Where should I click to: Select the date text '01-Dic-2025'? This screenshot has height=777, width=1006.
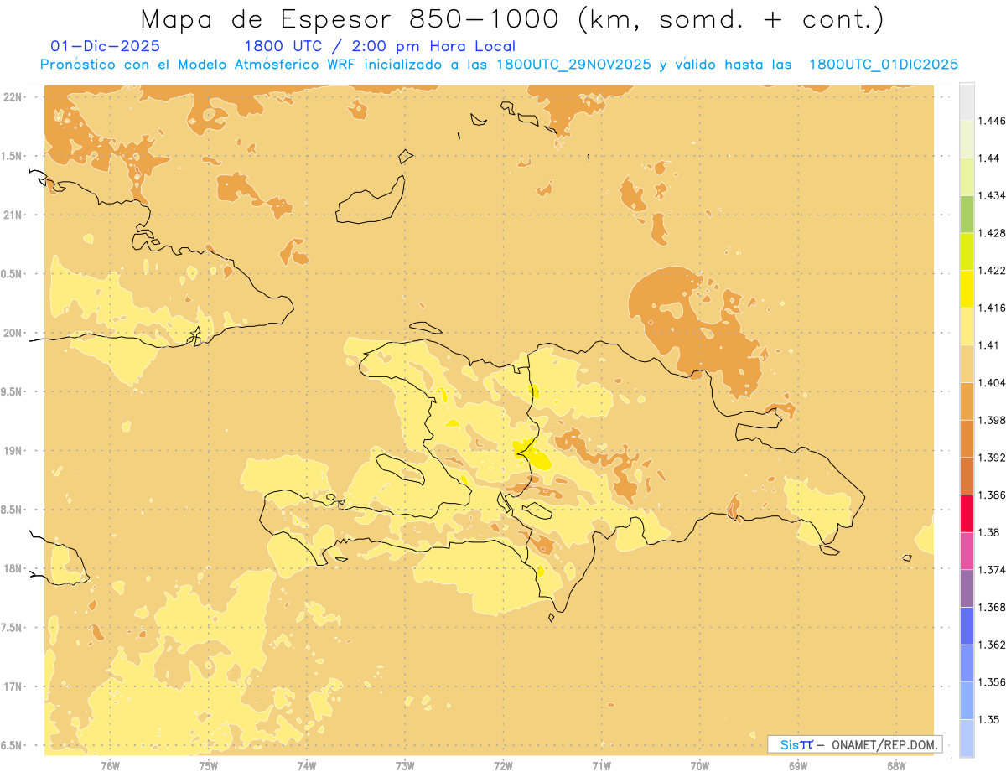[x=106, y=46]
